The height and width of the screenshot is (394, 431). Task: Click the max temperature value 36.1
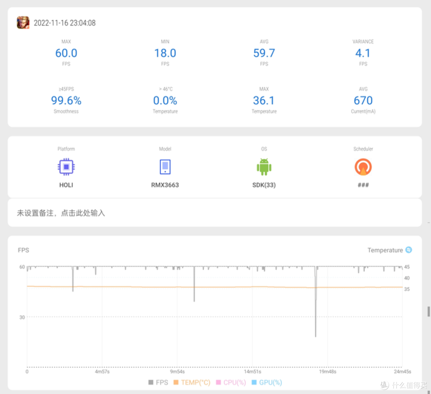[264, 100]
